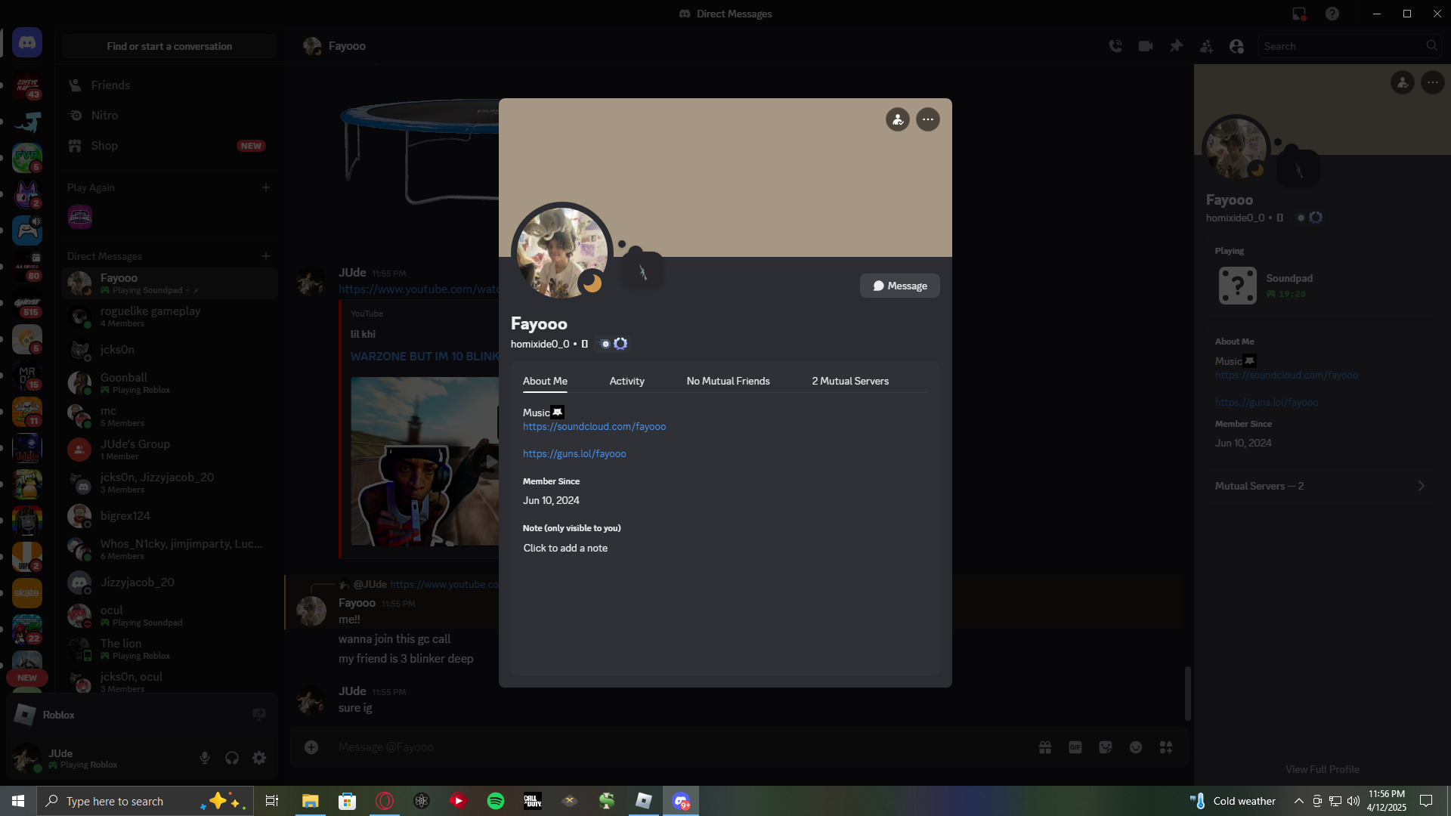Launch Opera browser from the taskbar

[385, 801]
